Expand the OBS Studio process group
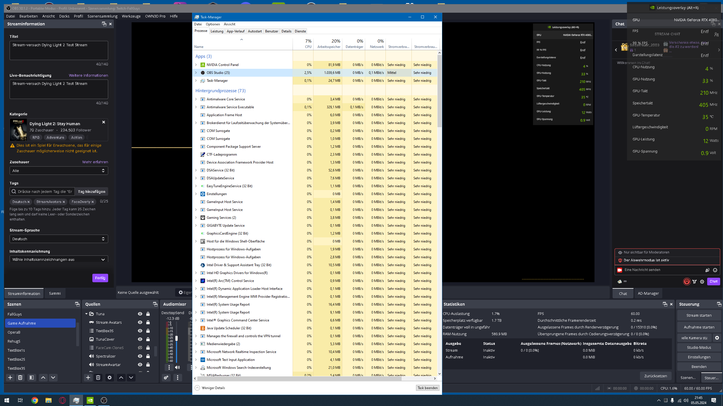This screenshot has height=406, width=723. 196,72
